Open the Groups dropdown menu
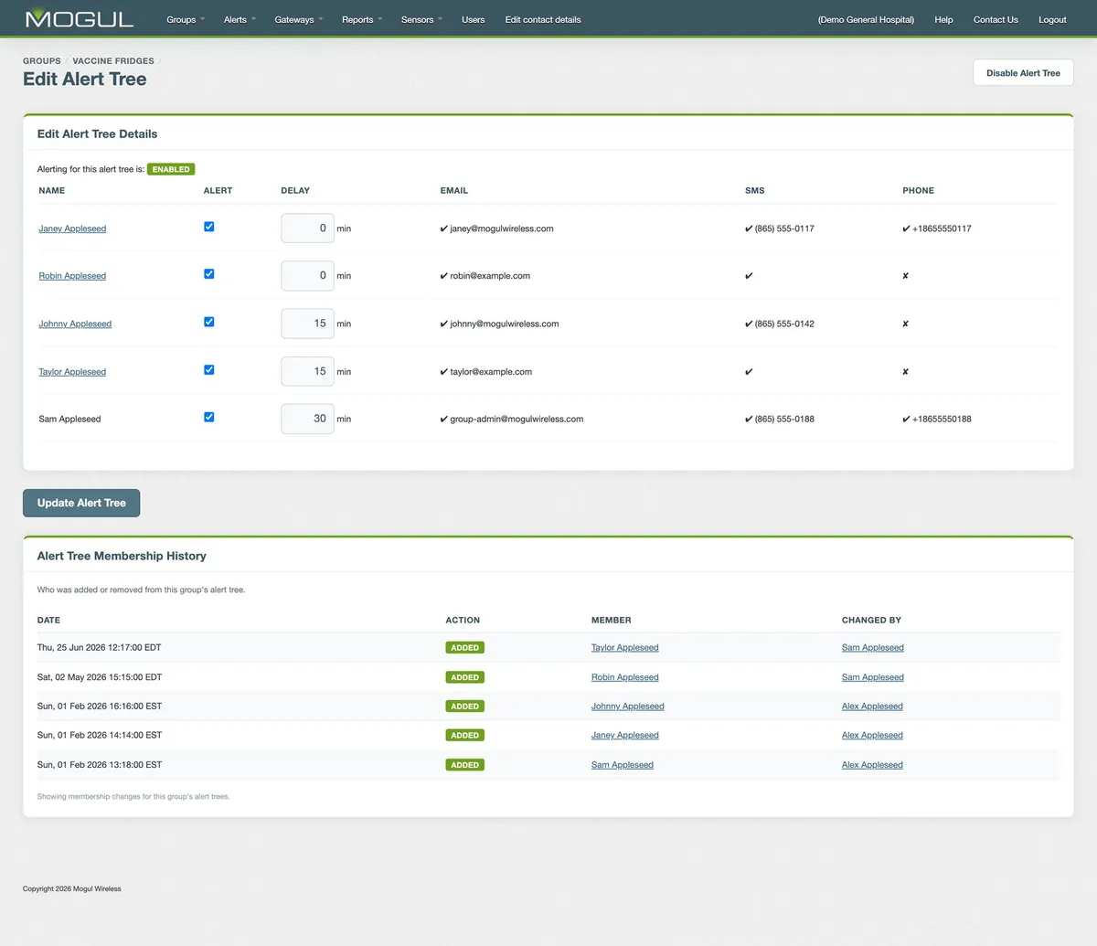 tap(186, 19)
